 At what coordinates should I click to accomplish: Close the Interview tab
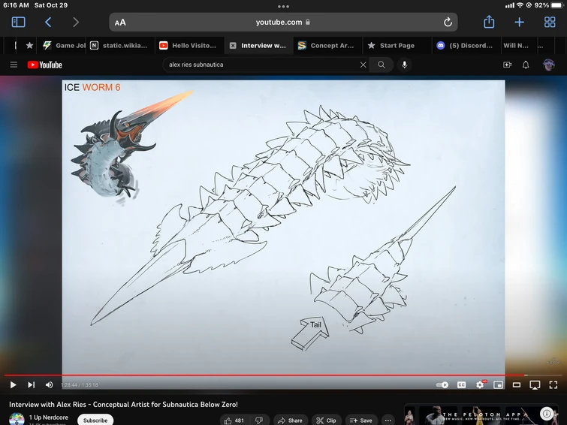click(233, 46)
